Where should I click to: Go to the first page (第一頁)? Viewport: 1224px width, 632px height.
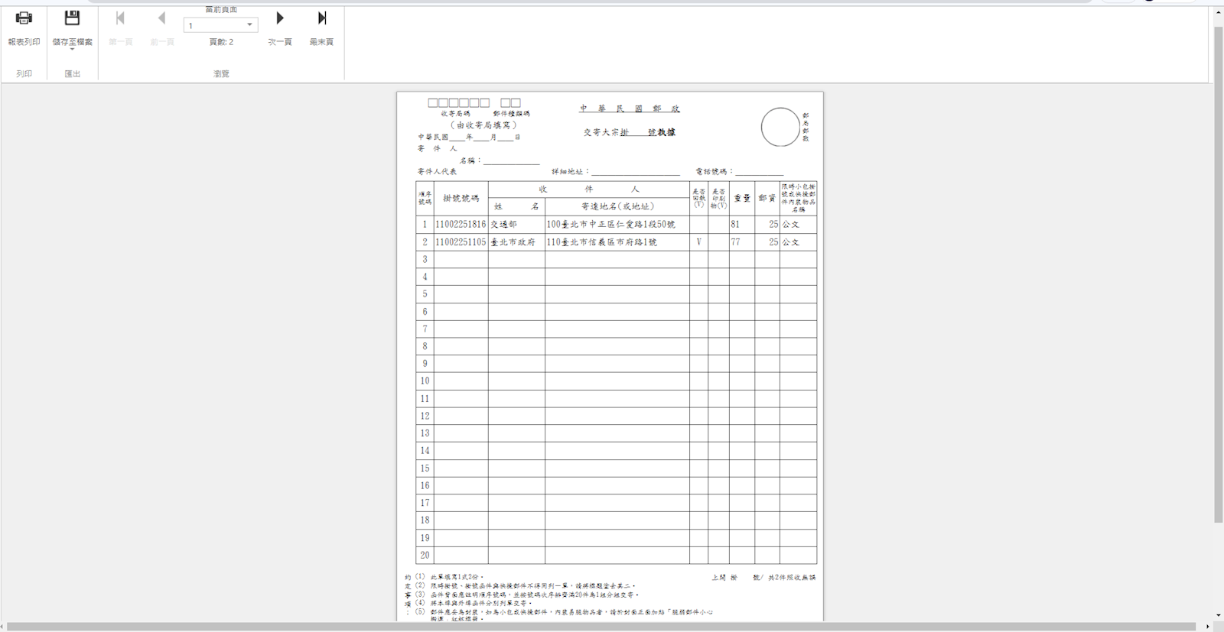coord(120,19)
